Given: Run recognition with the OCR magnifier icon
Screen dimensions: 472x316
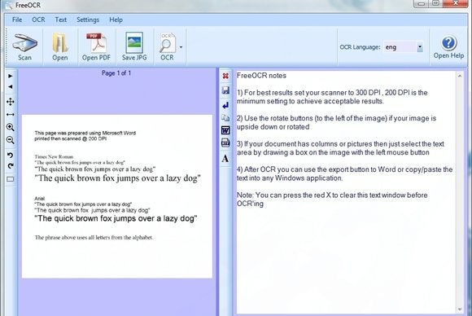Looking at the screenshot, I should [x=167, y=47].
